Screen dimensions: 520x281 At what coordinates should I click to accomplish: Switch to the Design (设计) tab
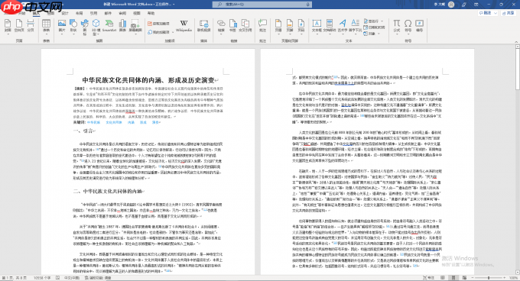(x=65, y=13)
